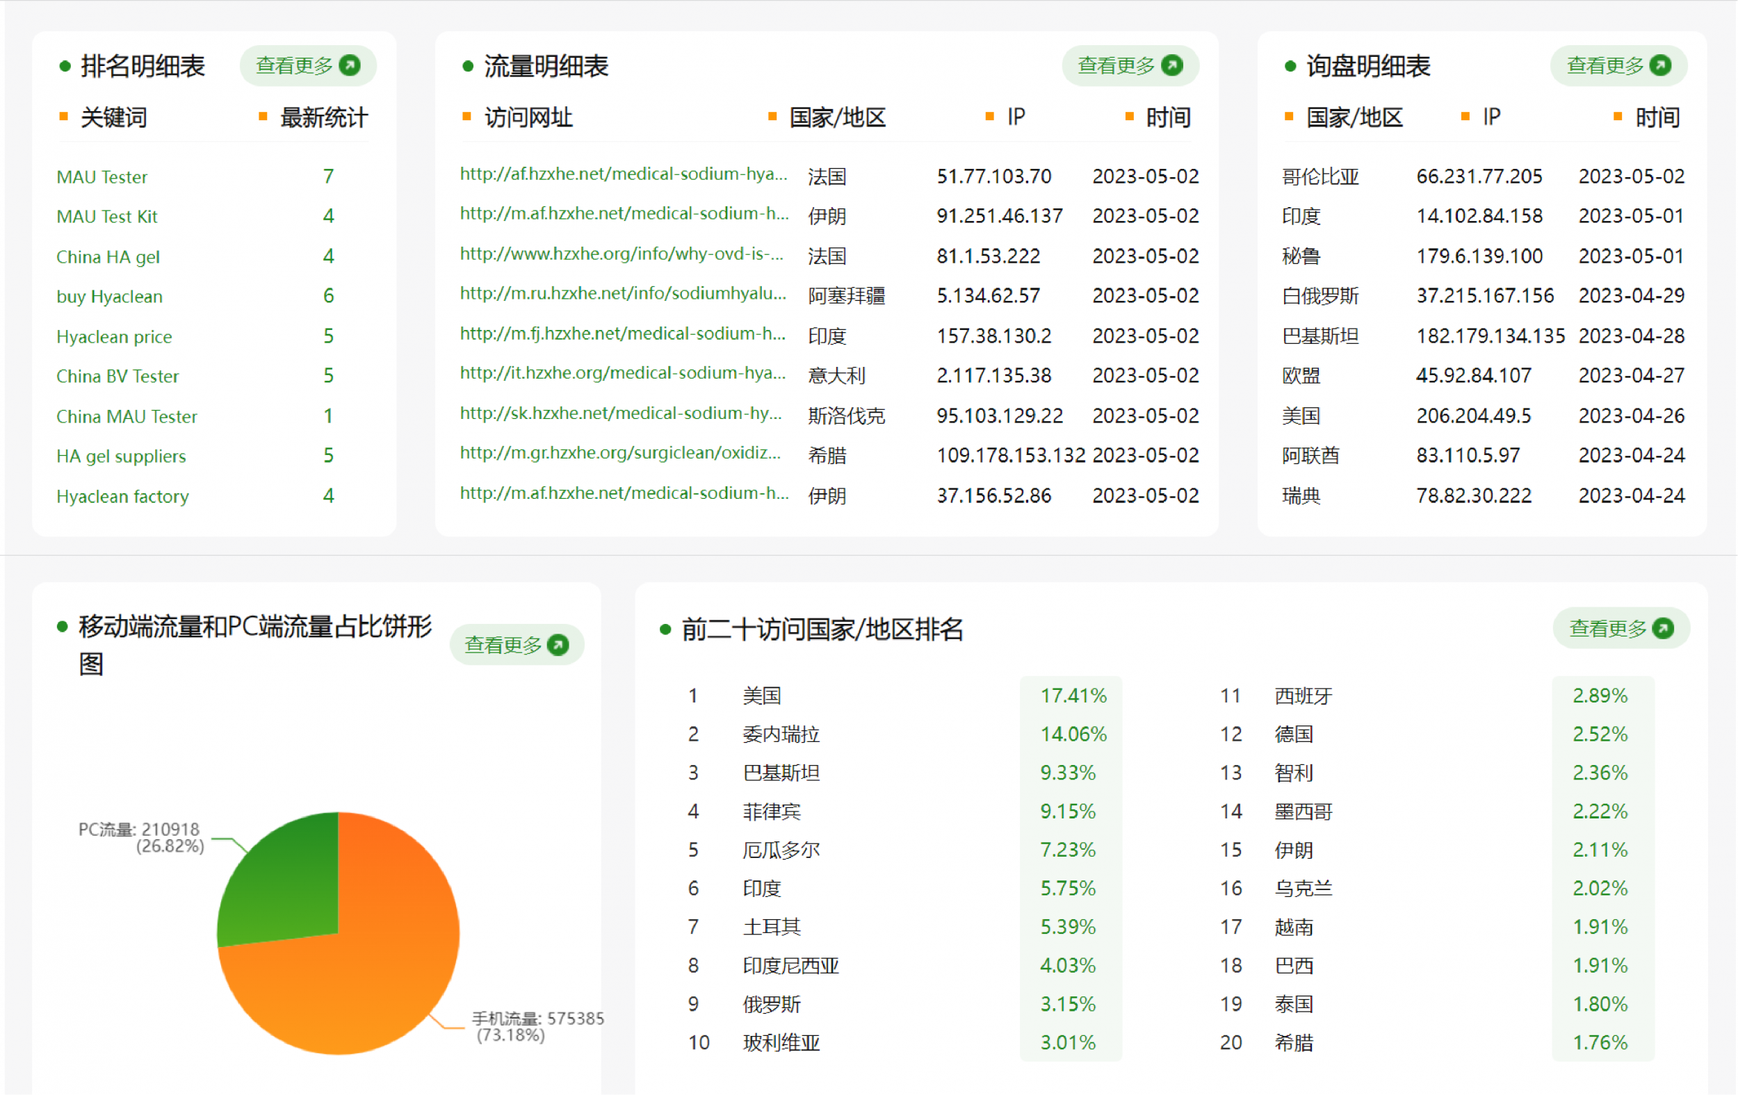Click arrow icon in pie chart 查看更多 button
Viewport: 1738px width, 1095px height.
pyautogui.click(x=558, y=645)
